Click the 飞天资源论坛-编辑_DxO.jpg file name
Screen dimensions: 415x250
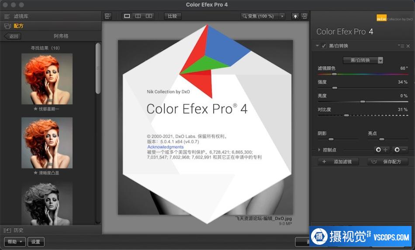(x=263, y=219)
